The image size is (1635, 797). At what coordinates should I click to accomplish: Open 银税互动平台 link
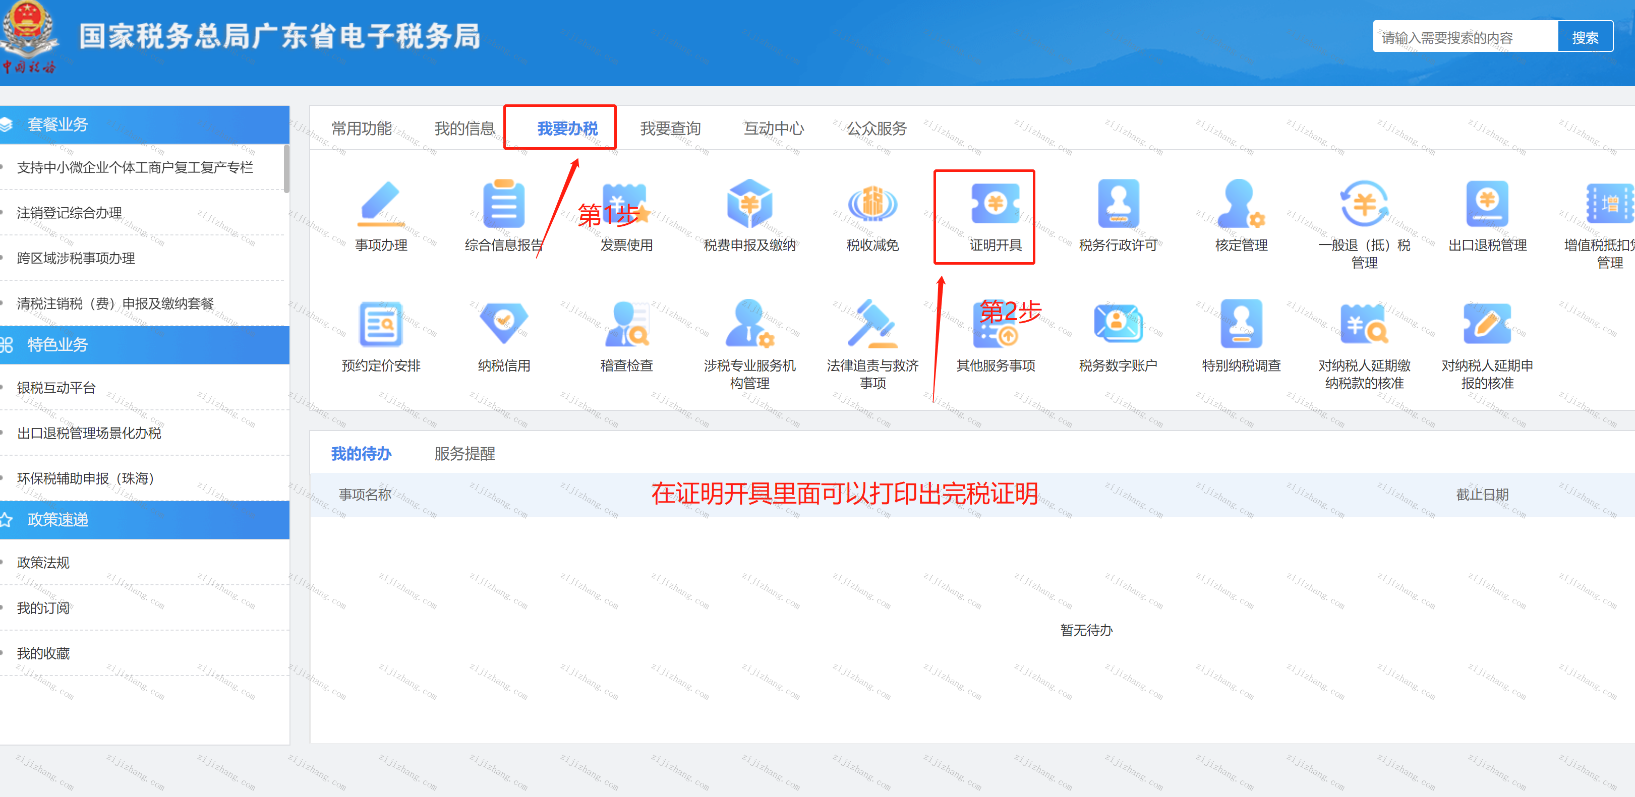[56, 388]
